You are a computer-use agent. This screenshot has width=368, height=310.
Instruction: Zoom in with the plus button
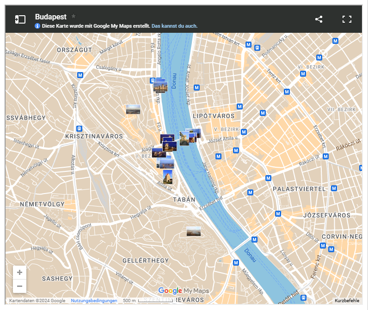pyautogui.click(x=19, y=273)
